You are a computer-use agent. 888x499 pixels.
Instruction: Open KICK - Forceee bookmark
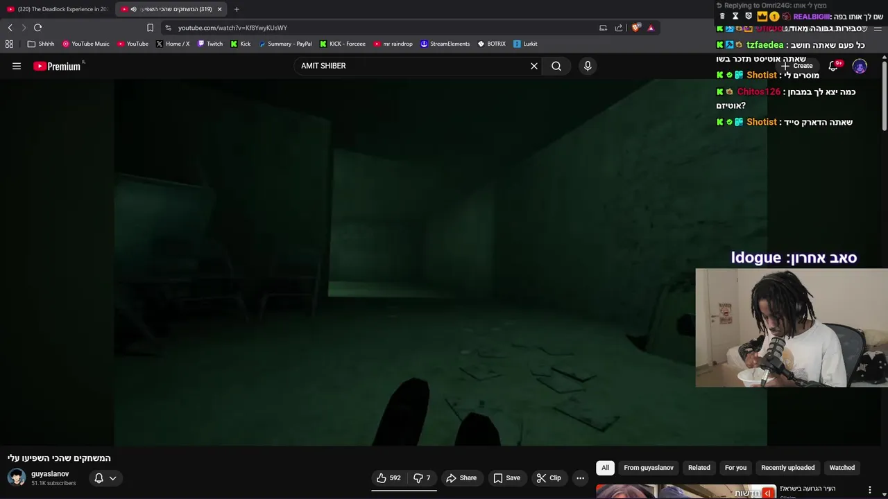(342, 44)
